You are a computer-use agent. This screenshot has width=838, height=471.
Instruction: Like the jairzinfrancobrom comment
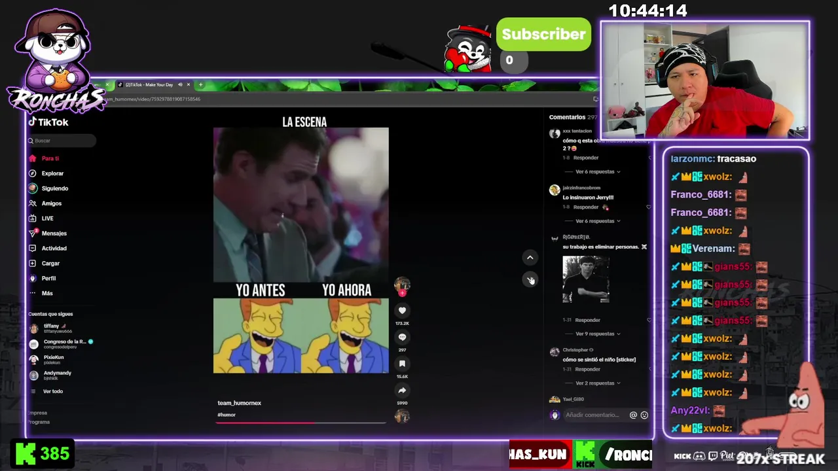coord(648,207)
